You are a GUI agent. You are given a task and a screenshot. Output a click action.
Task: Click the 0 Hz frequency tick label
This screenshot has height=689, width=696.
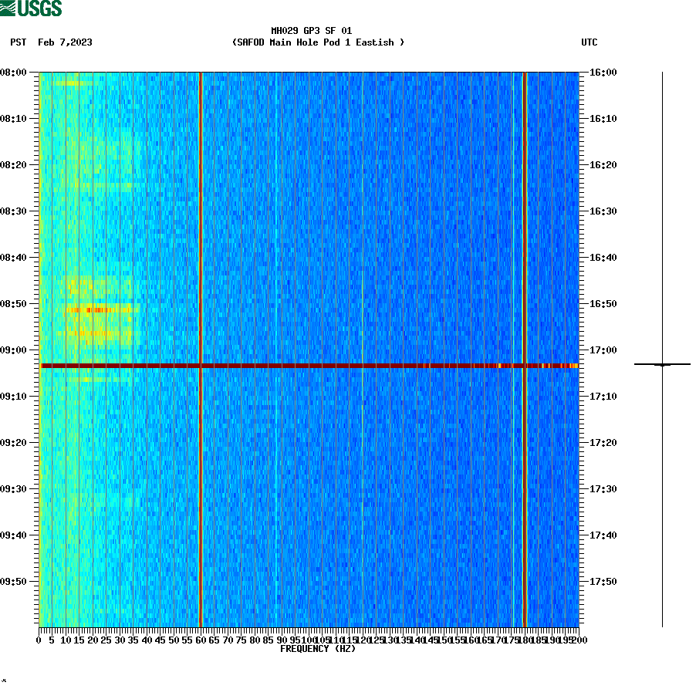(x=37, y=639)
